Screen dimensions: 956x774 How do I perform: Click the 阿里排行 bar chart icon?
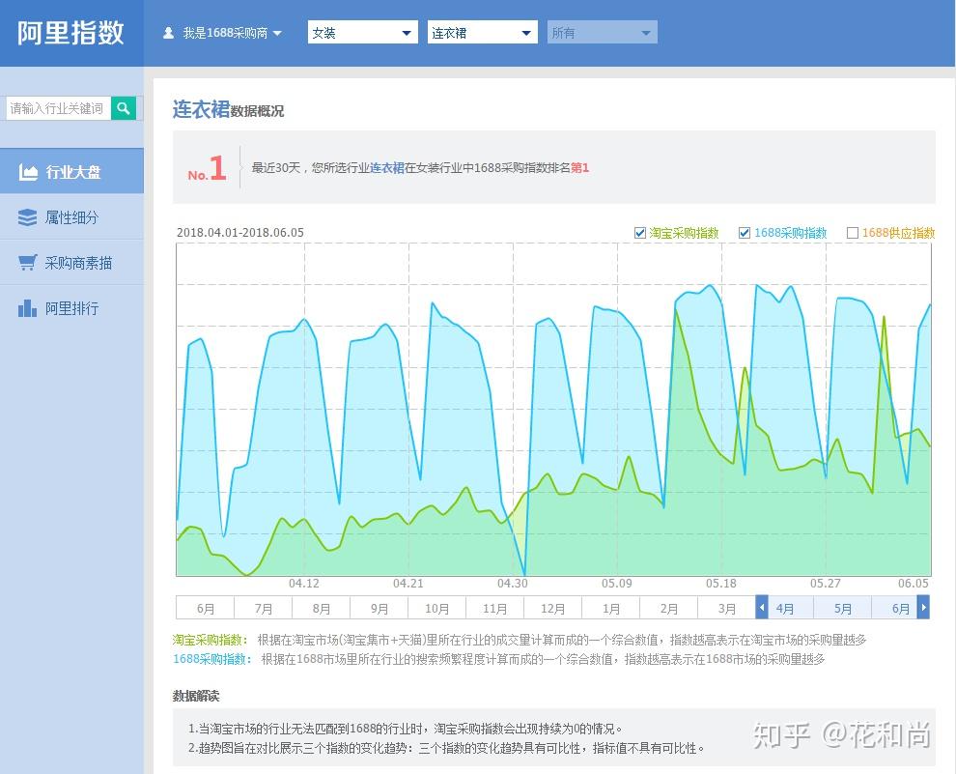[27, 308]
